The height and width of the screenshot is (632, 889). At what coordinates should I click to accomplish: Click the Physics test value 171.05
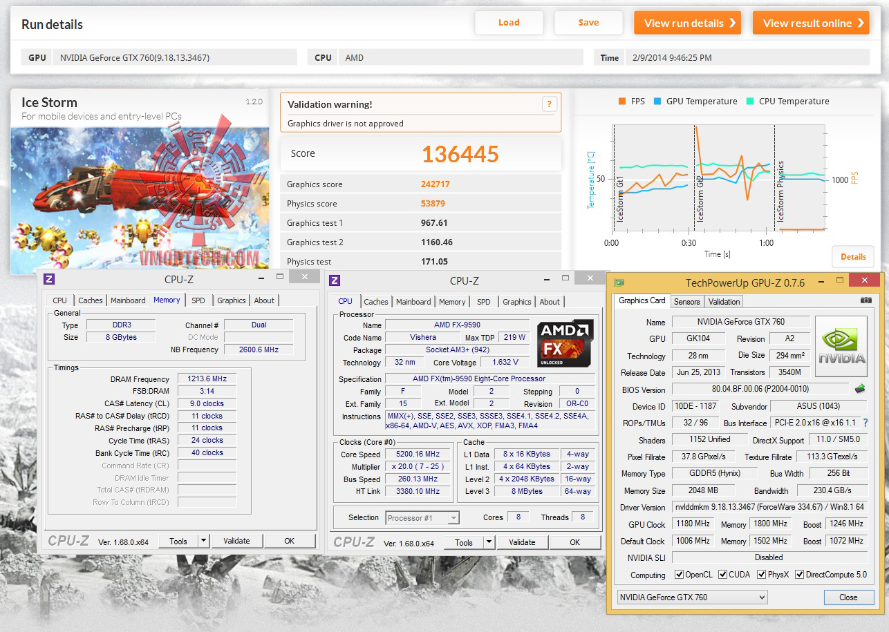[434, 262]
